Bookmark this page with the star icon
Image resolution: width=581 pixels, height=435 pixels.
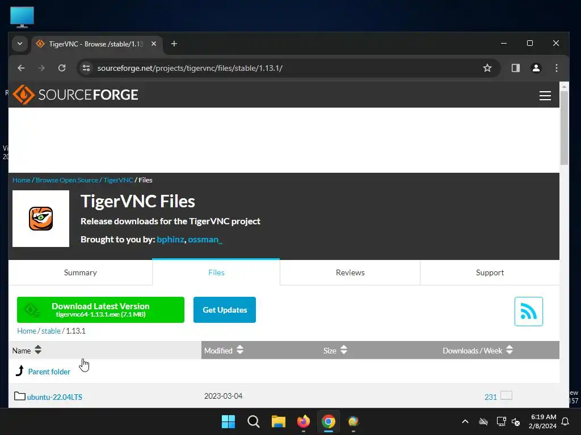tap(487, 68)
